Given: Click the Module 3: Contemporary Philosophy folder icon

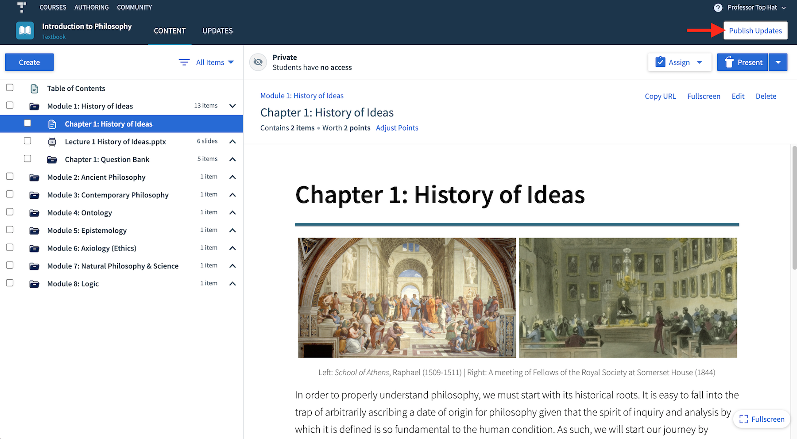Looking at the screenshot, I should click(x=34, y=195).
